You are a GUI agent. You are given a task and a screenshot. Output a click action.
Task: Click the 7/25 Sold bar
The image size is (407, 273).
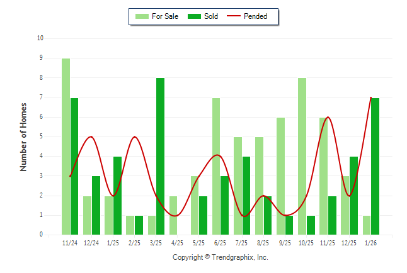(x=246, y=196)
